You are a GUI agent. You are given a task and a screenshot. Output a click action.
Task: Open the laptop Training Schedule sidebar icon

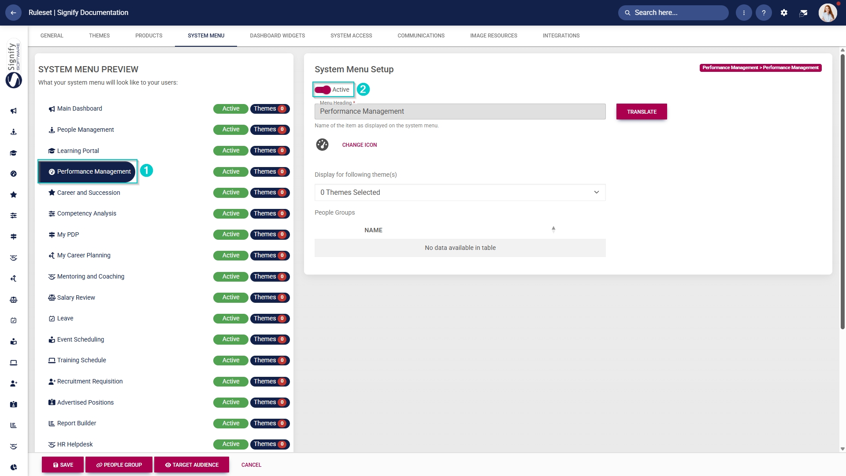coord(14,363)
